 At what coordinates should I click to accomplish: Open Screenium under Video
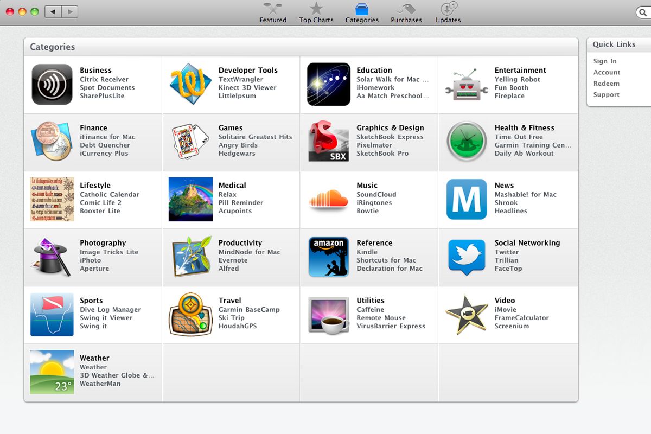(x=512, y=326)
